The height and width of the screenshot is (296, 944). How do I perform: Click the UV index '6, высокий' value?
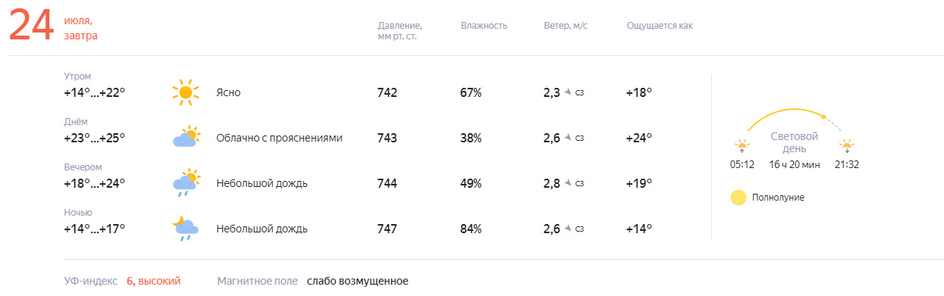(x=154, y=281)
